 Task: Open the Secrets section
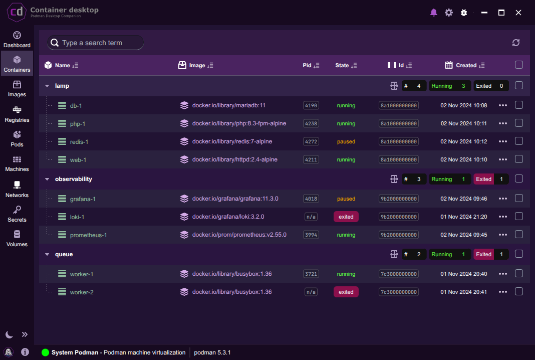pyautogui.click(x=17, y=214)
